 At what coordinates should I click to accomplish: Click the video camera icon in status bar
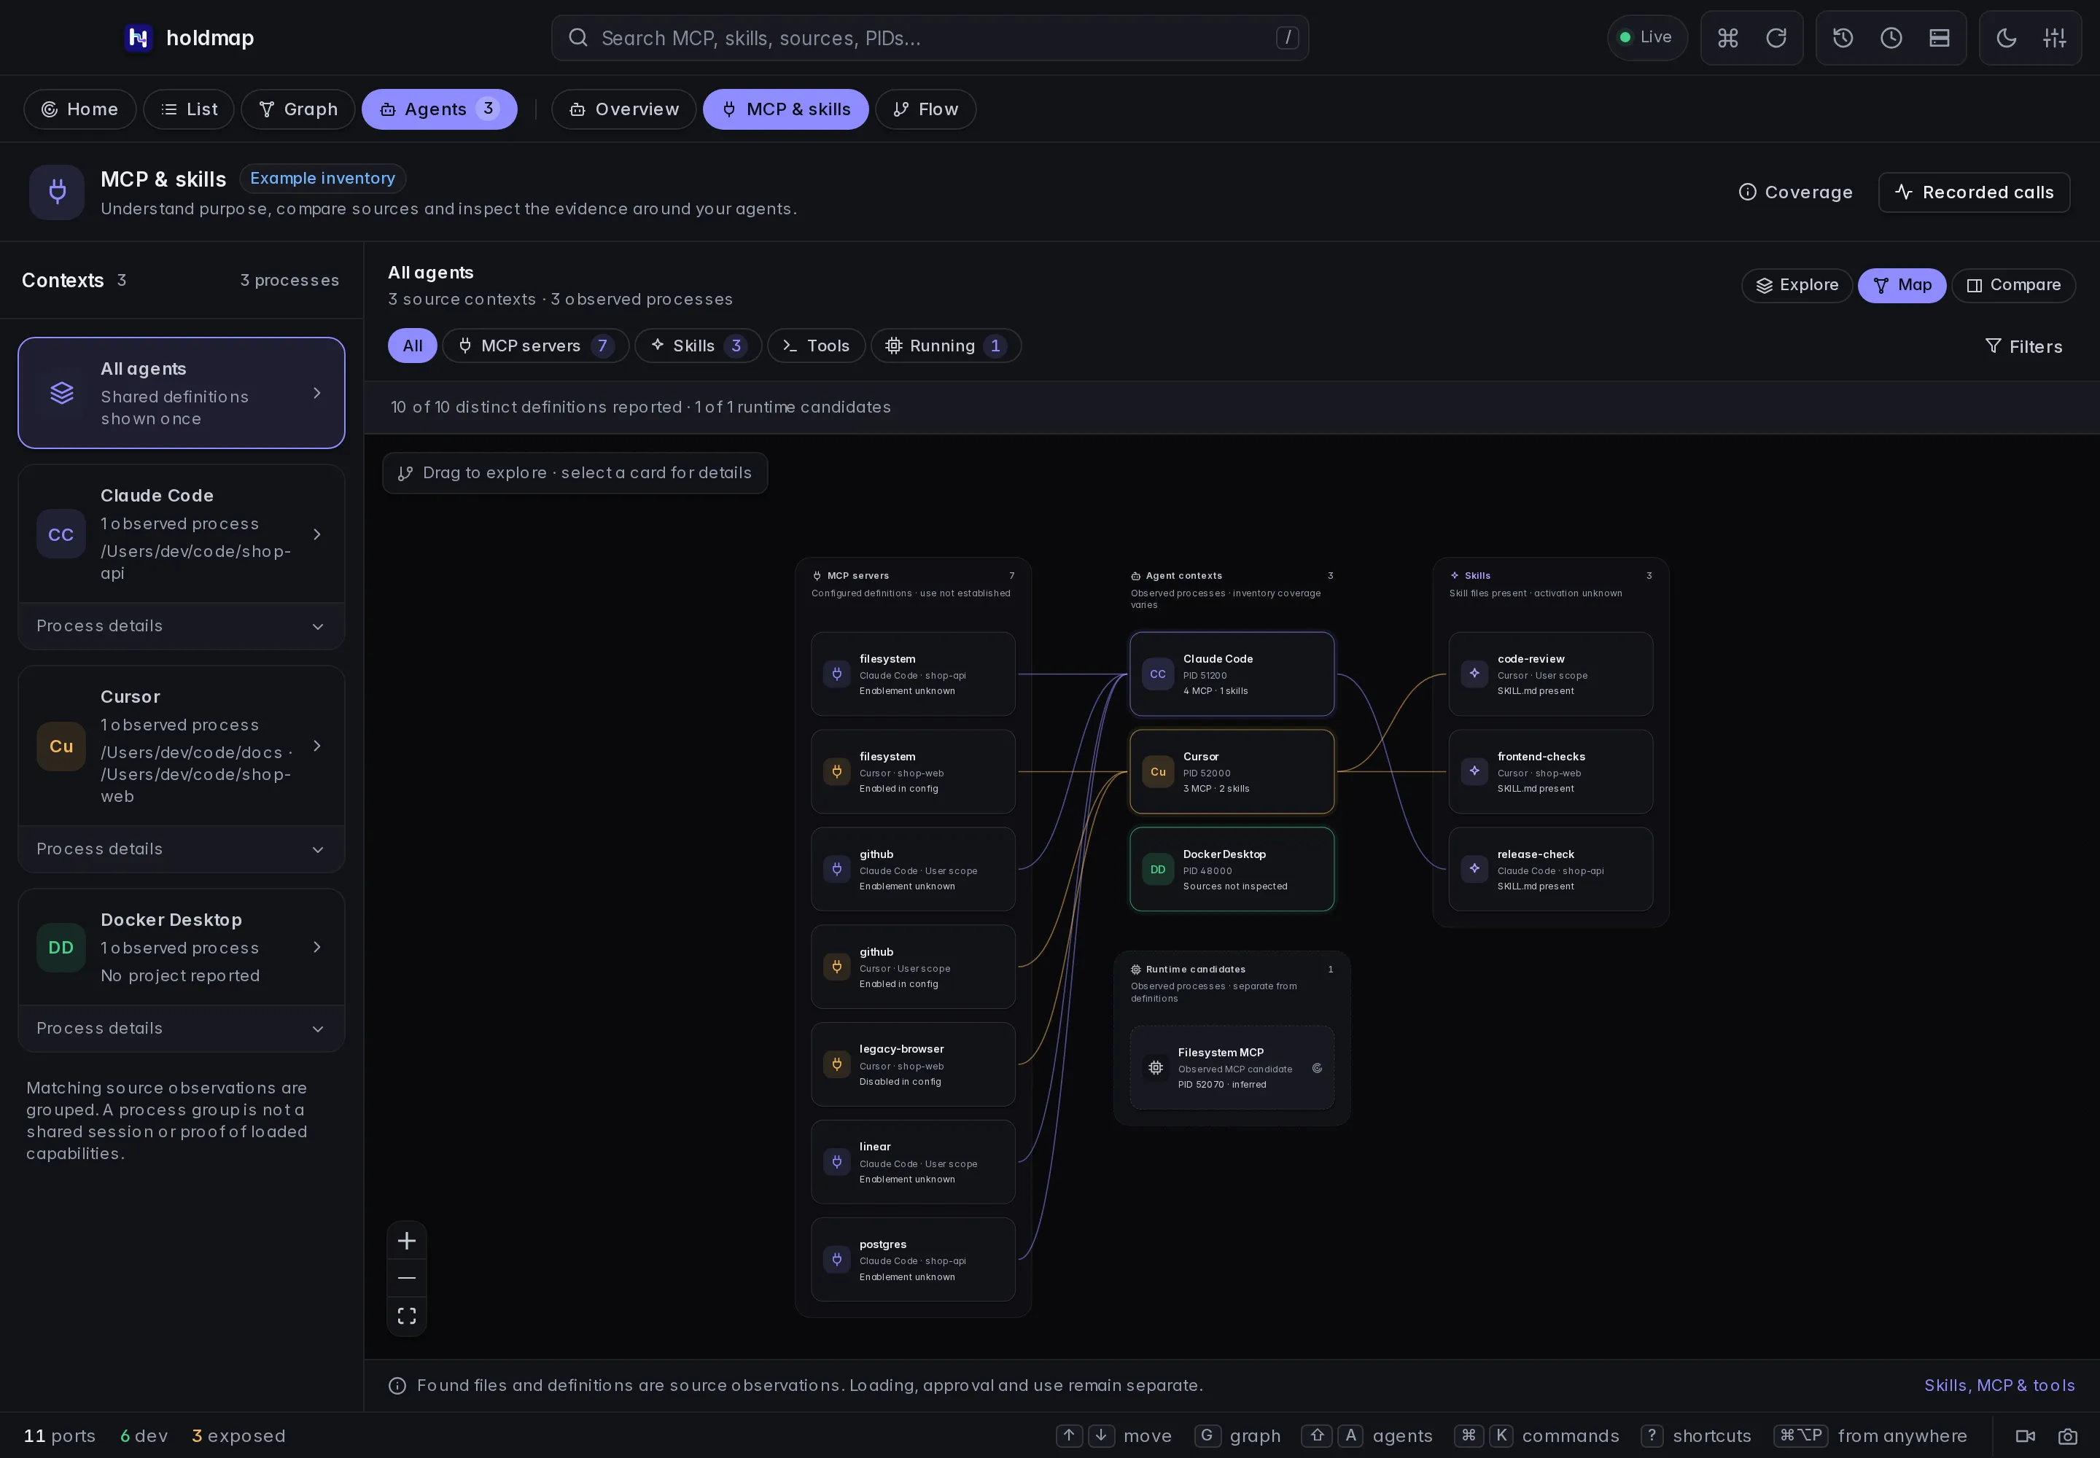tap(2025, 1436)
